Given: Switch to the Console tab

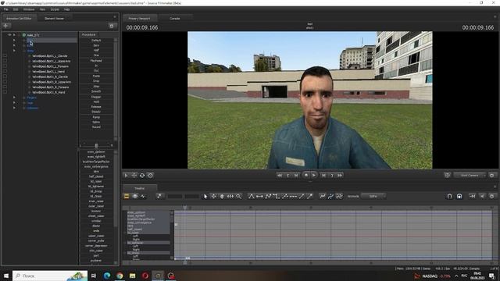Looking at the screenshot, I should tap(175, 19).
